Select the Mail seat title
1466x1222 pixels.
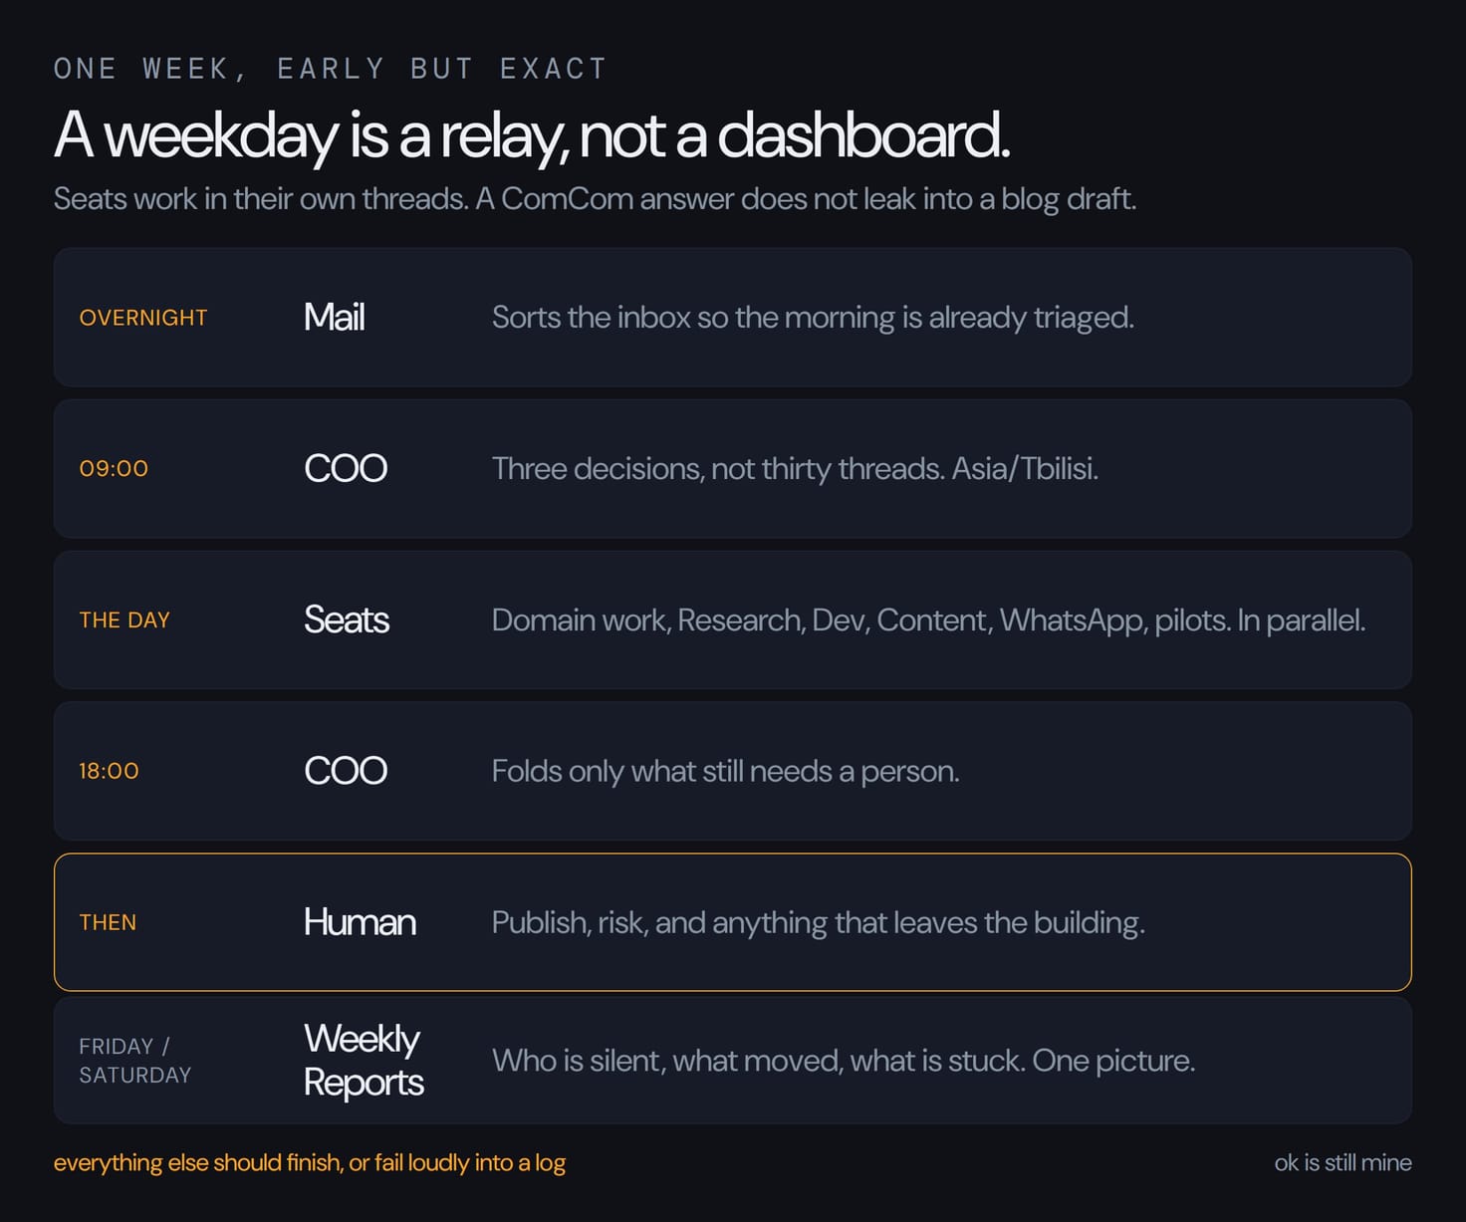[334, 318]
